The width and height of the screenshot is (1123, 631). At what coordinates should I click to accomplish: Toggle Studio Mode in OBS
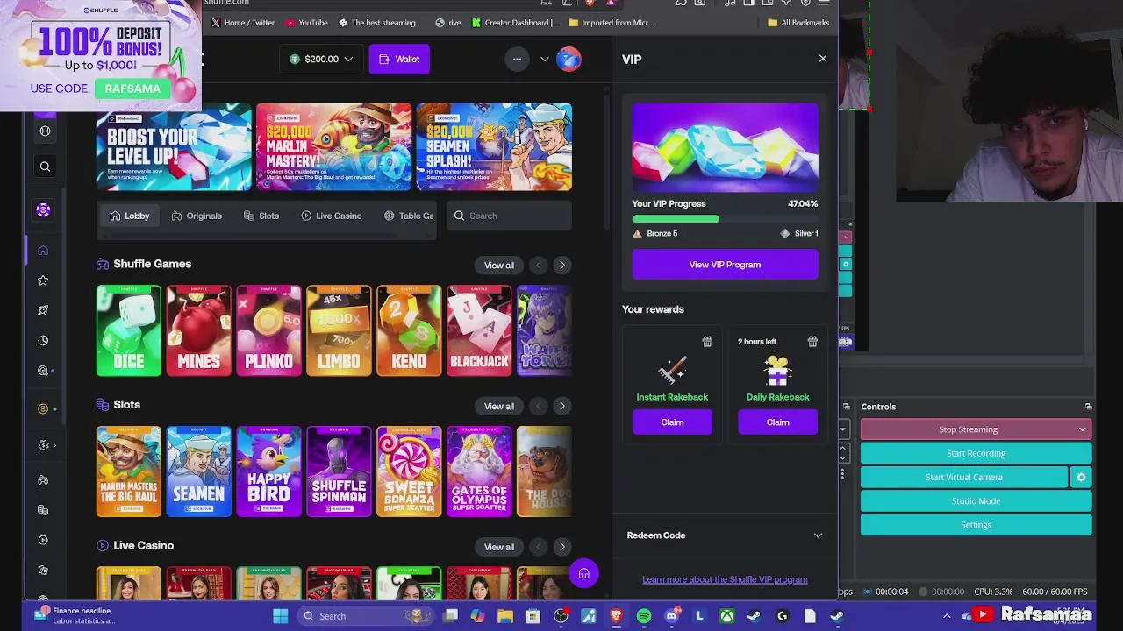pyautogui.click(x=976, y=501)
